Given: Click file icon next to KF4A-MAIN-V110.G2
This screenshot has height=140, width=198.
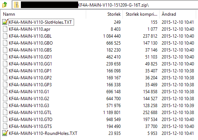Looking at the screenshot, I should (x=5, y=98).
